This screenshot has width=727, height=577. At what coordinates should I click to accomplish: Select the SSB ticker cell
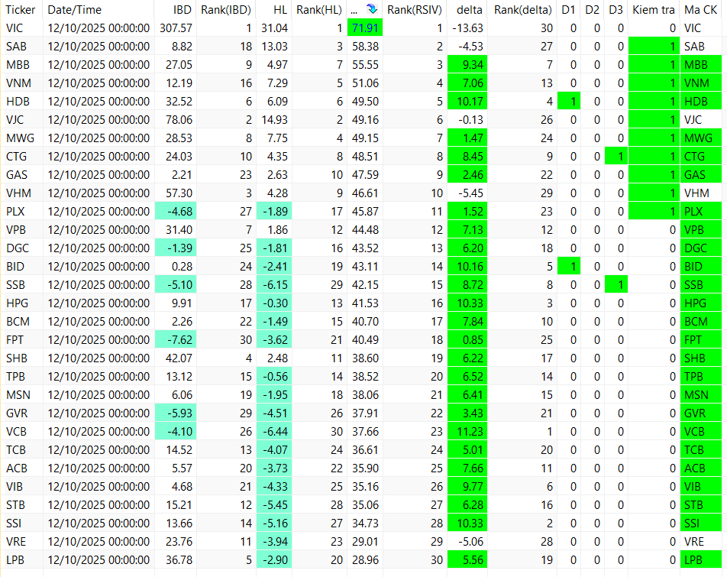(22, 284)
